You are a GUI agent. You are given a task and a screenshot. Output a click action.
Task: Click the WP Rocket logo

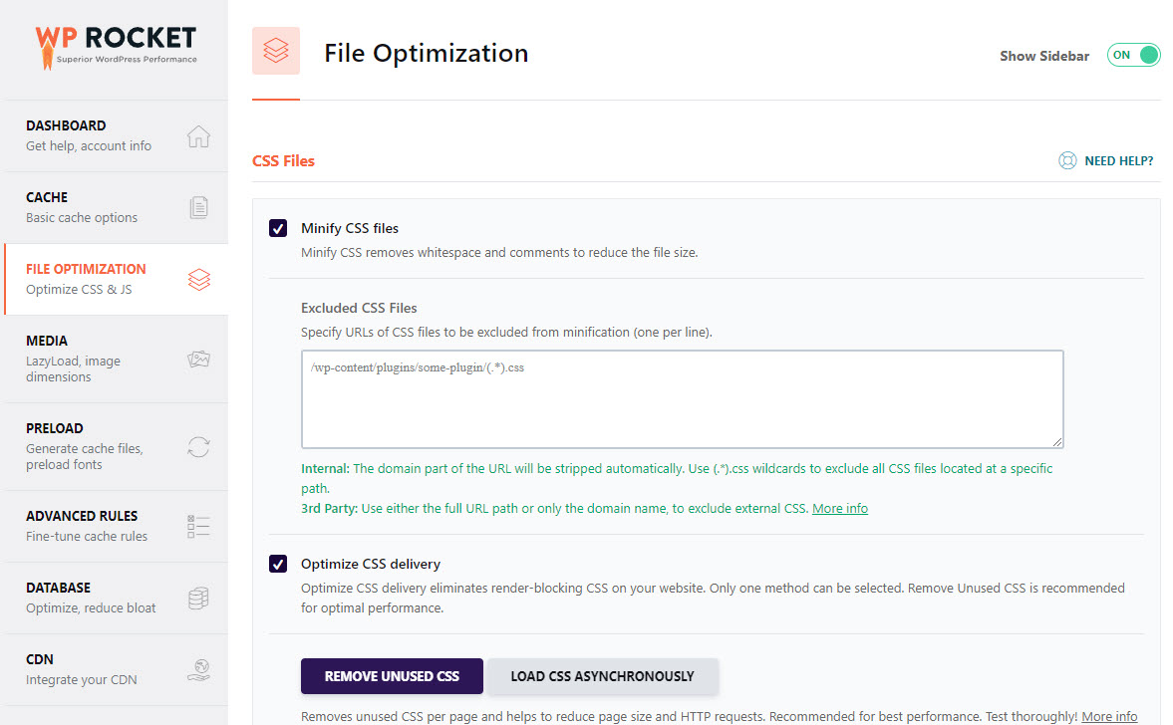(x=116, y=47)
